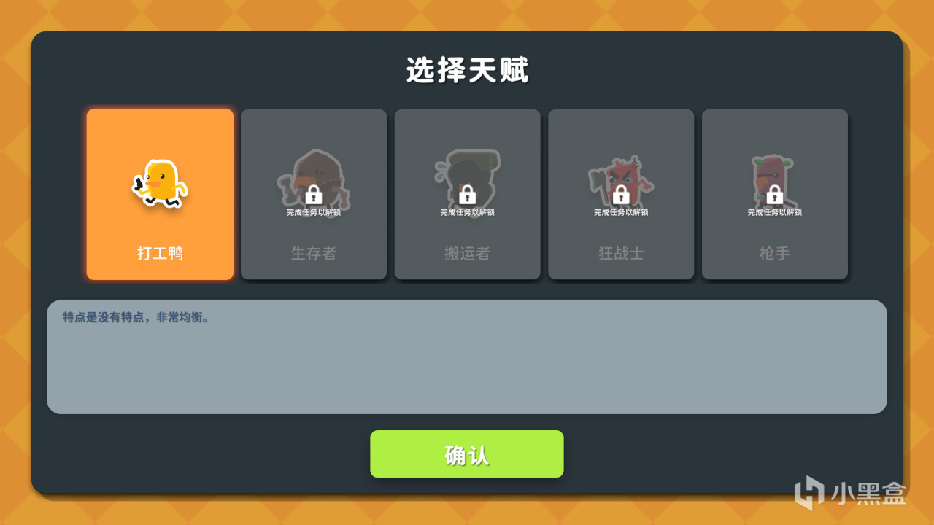Click the lock icon on 枪手 card
The width and height of the screenshot is (934, 525).
[x=774, y=195]
